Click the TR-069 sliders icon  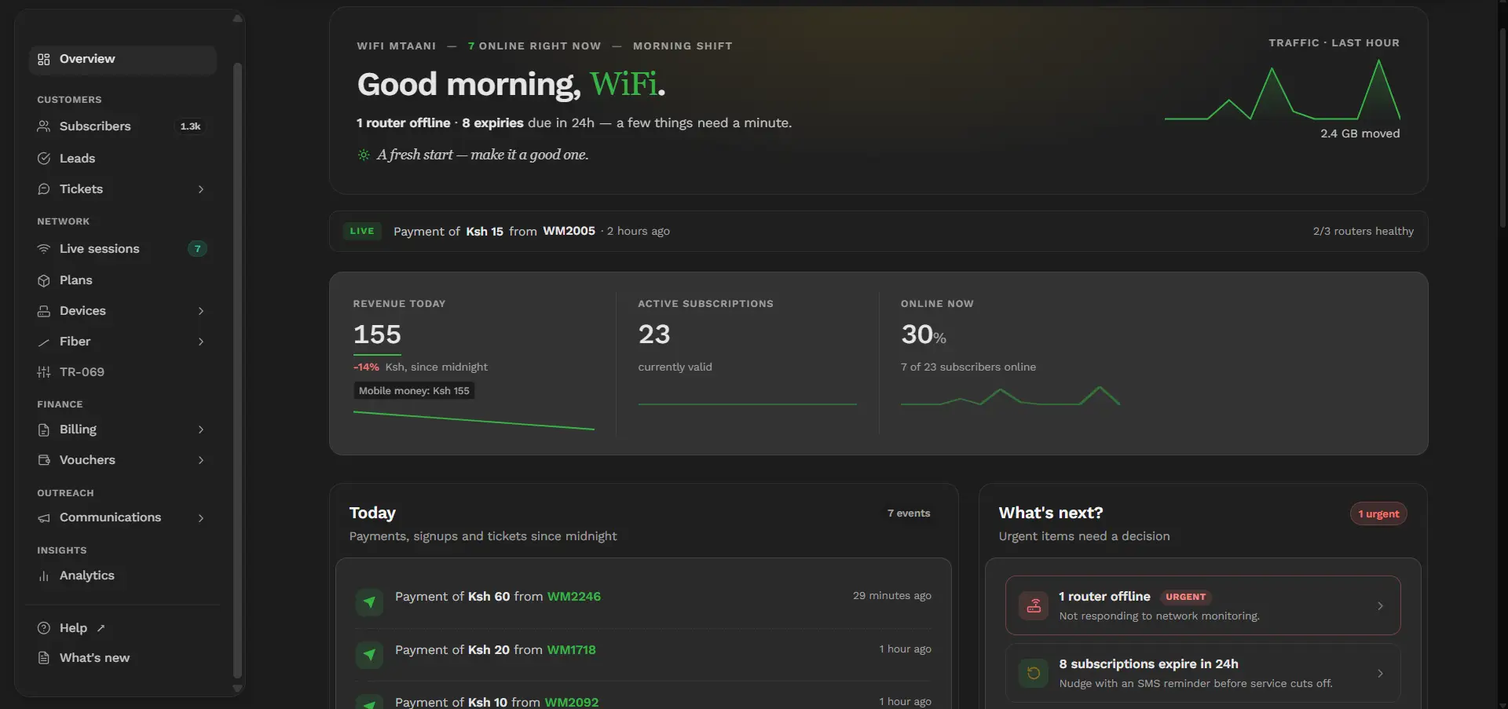(44, 372)
